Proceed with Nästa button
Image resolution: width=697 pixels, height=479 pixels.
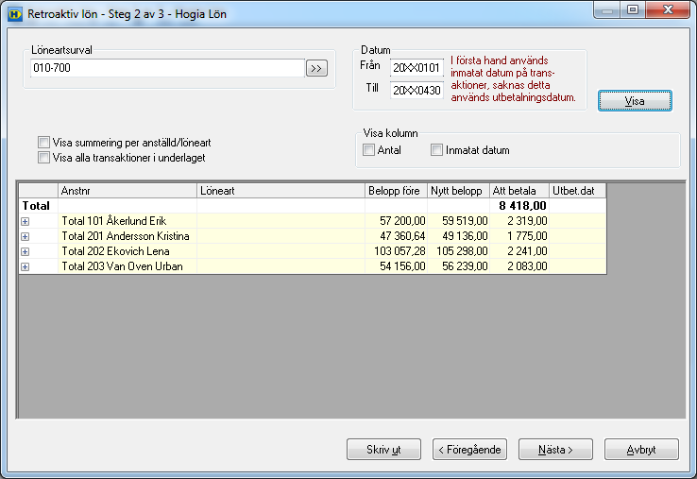[x=555, y=450]
